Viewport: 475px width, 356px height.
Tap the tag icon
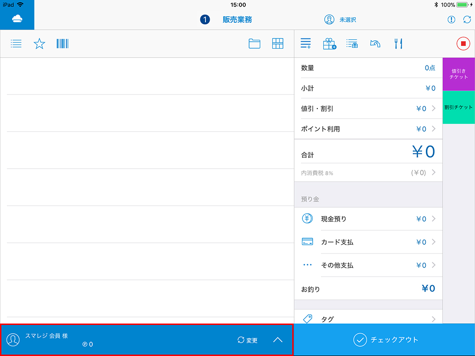(x=308, y=319)
